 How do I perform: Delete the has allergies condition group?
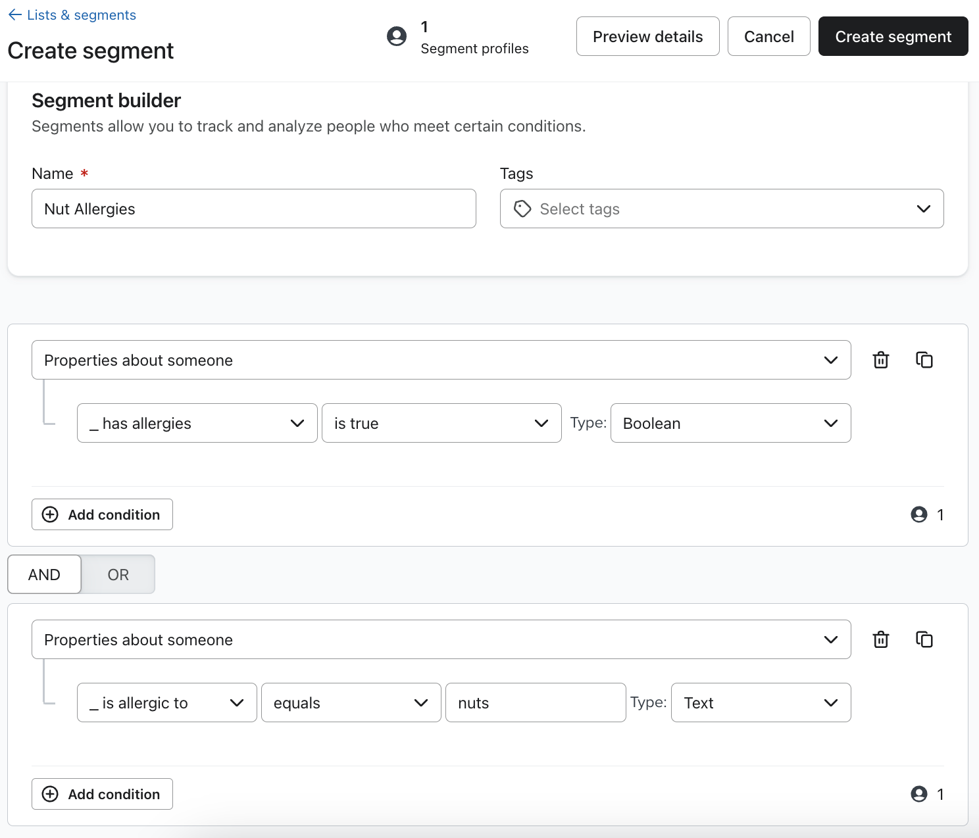pos(880,360)
